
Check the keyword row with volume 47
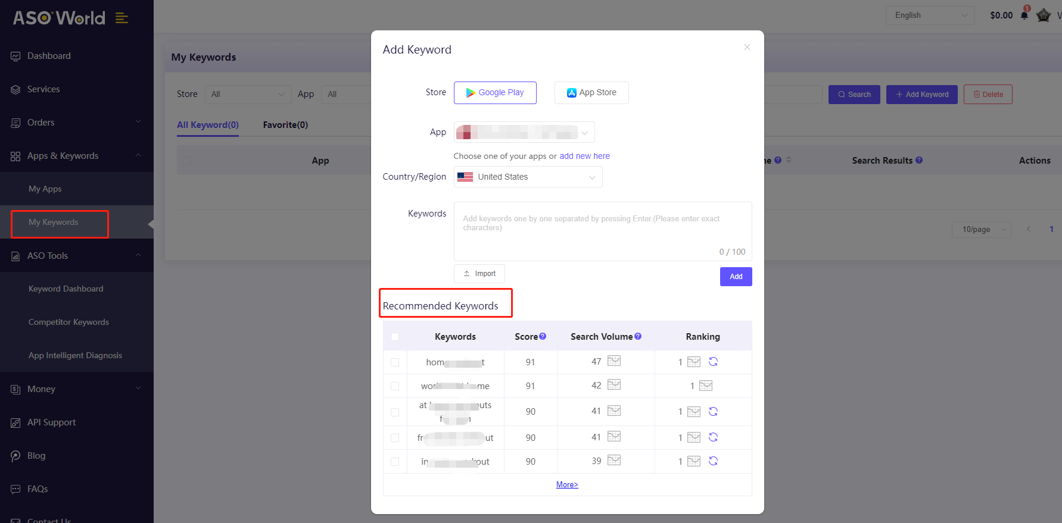395,362
